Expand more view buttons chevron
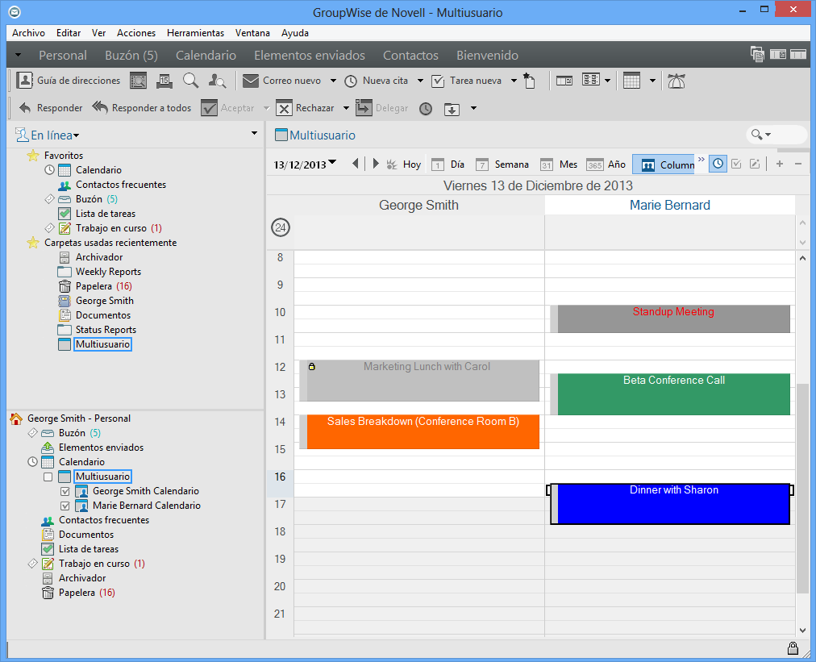This screenshot has width=816, height=662. point(701,160)
